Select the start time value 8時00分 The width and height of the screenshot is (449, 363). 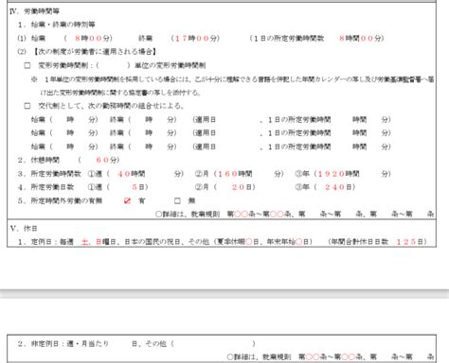point(92,39)
